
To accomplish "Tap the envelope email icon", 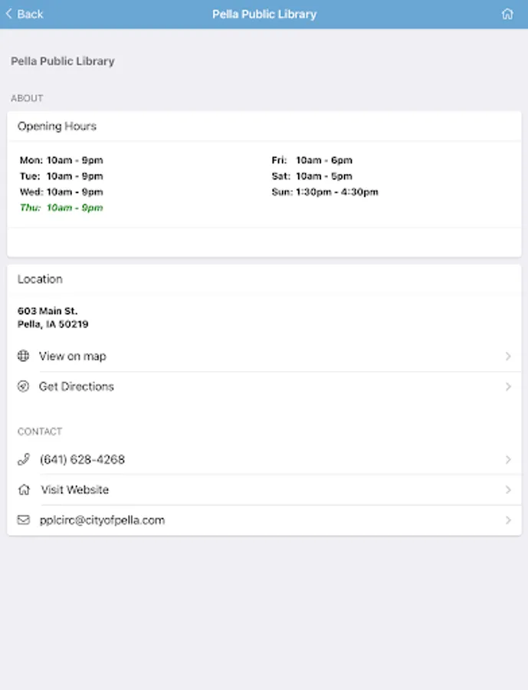I will click(x=24, y=520).
